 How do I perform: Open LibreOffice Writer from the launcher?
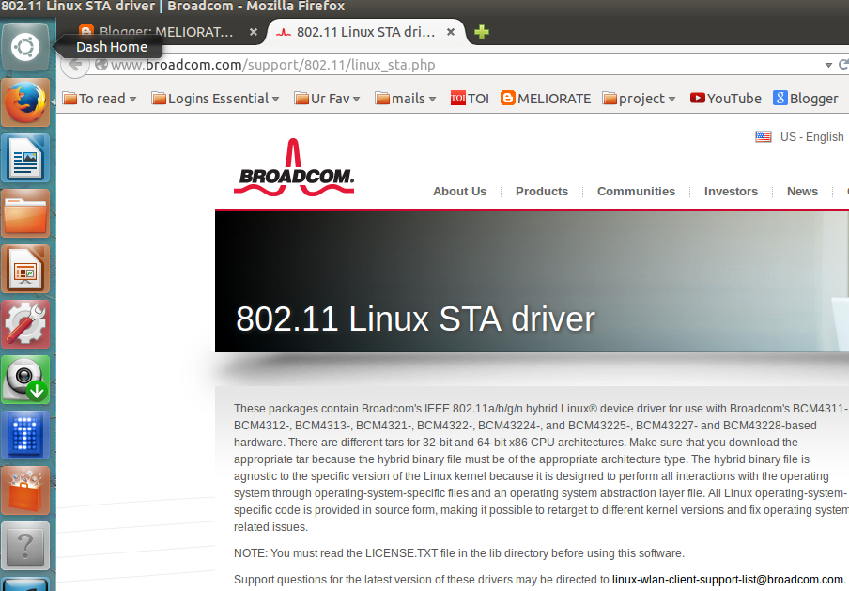(x=25, y=158)
